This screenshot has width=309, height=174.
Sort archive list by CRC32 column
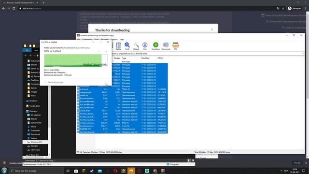[160, 58]
